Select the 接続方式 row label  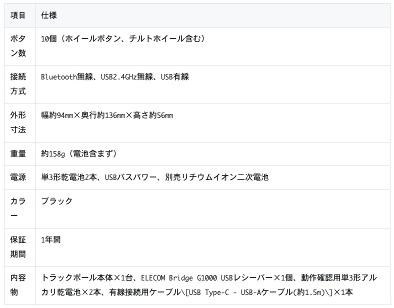click(18, 84)
